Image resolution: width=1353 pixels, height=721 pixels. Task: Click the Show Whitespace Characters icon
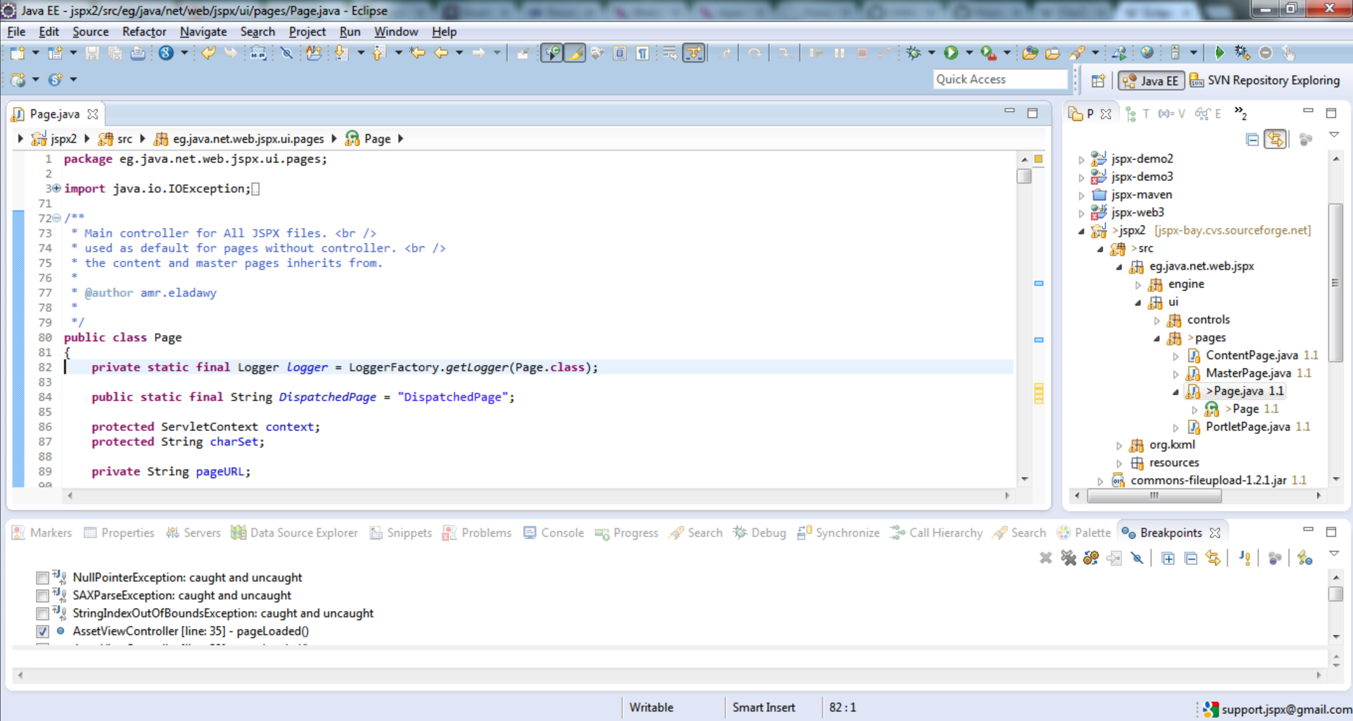tap(643, 53)
